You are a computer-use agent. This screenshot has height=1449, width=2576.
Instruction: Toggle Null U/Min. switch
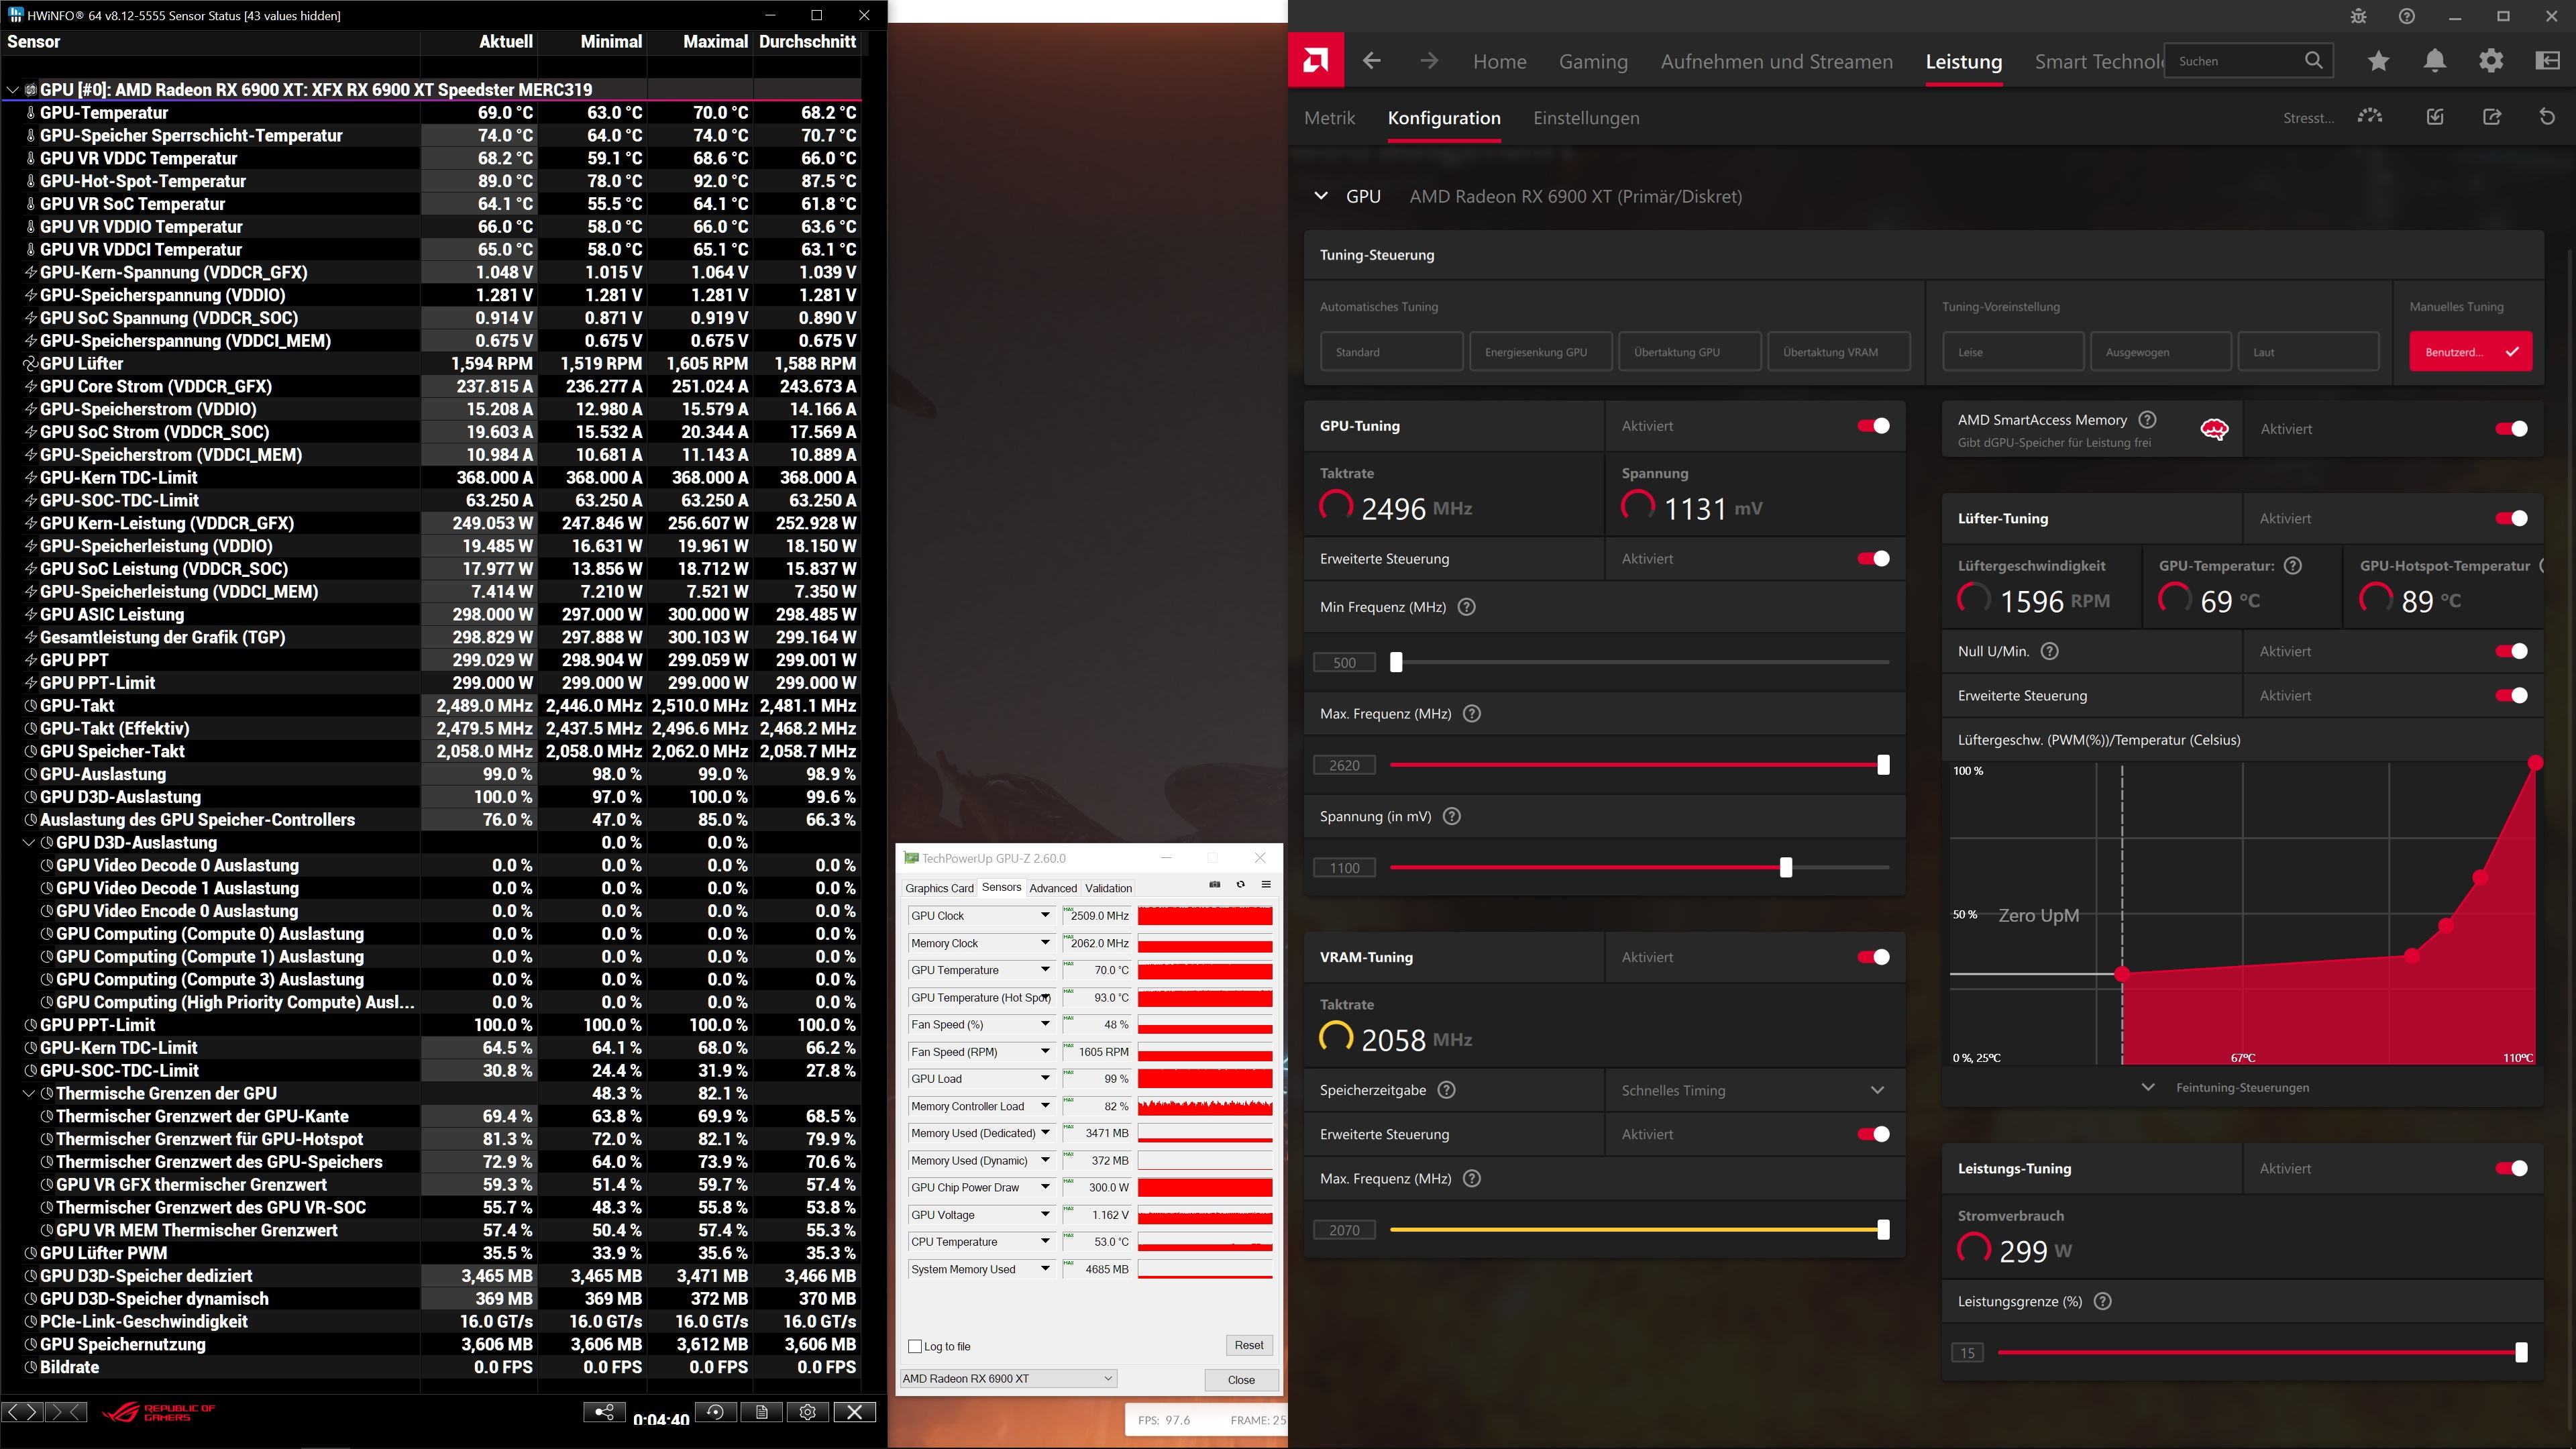[x=2511, y=651]
